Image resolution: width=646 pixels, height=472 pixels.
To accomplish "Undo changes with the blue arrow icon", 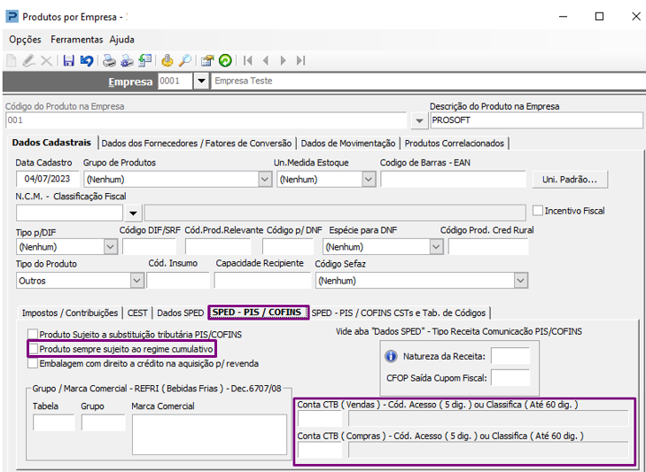I will click(x=87, y=61).
